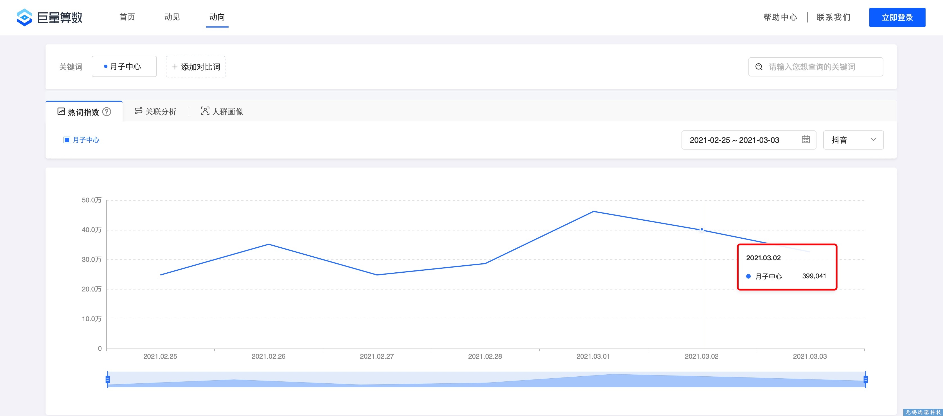Open 帮助中心 link
The height and width of the screenshot is (416, 943).
click(x=780, y=17)
